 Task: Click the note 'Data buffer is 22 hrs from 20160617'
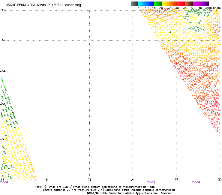(73, 190)
